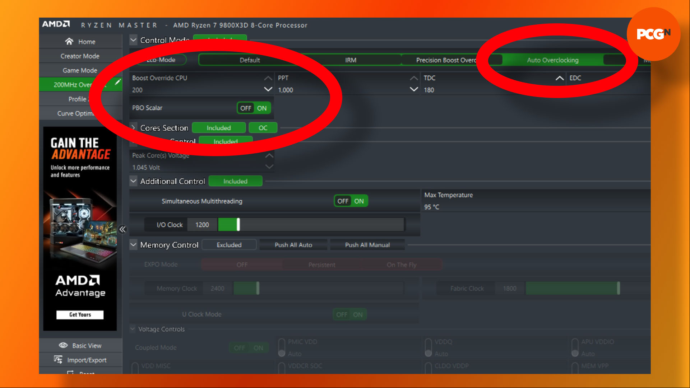690x388 pixels.
Task: Increase TDC value with up arrow
Action: [560, 78]
